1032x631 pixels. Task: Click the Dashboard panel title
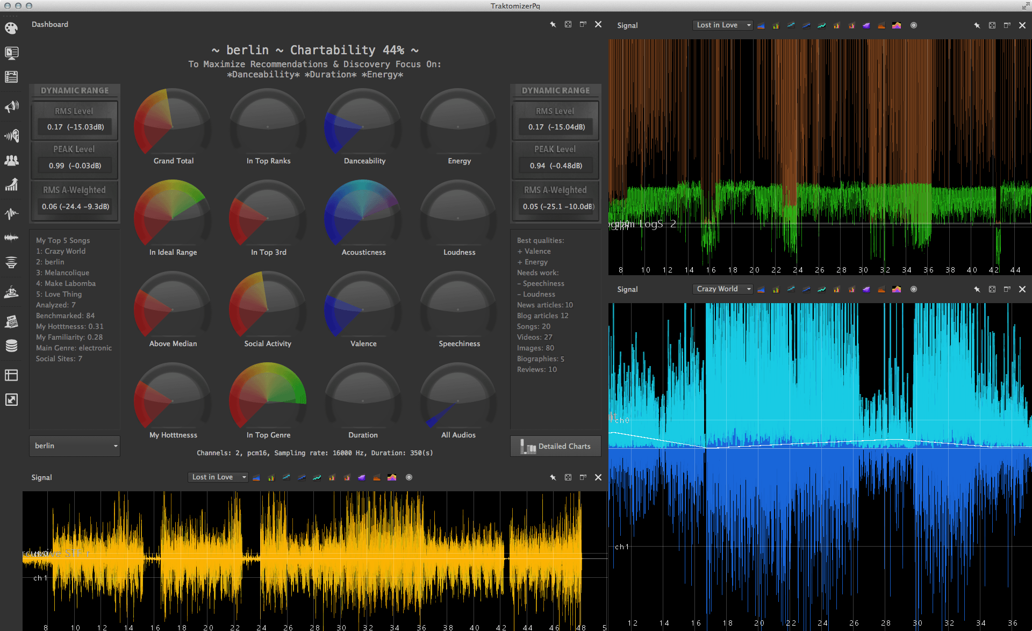[x=50, y=25]
